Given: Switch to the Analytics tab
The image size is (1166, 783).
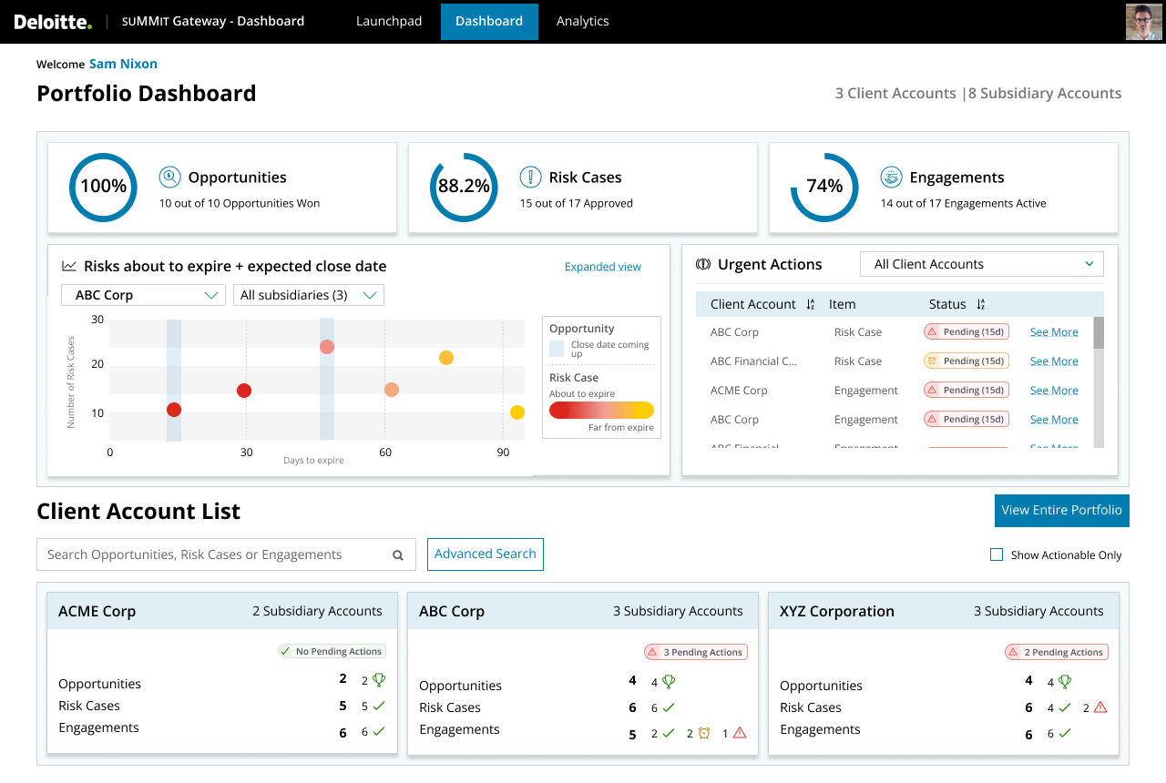Looking at the screenshot, I should point(583,21).
